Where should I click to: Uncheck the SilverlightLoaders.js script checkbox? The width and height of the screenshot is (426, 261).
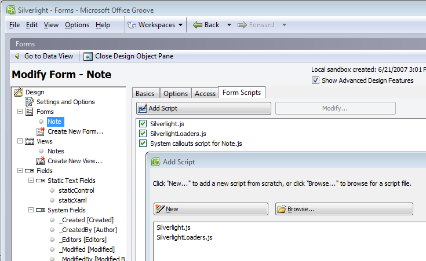(143, 134)
